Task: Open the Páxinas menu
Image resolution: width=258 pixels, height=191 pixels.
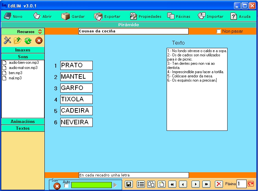Action: (x=179, y=16)
